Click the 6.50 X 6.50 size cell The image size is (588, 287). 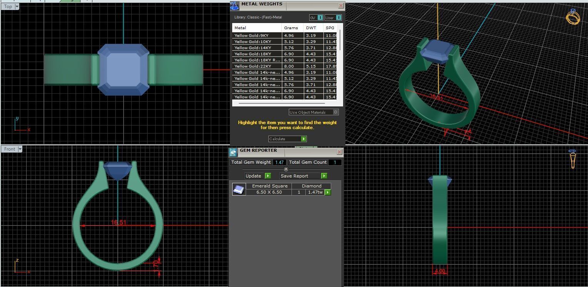coord(269,192)
